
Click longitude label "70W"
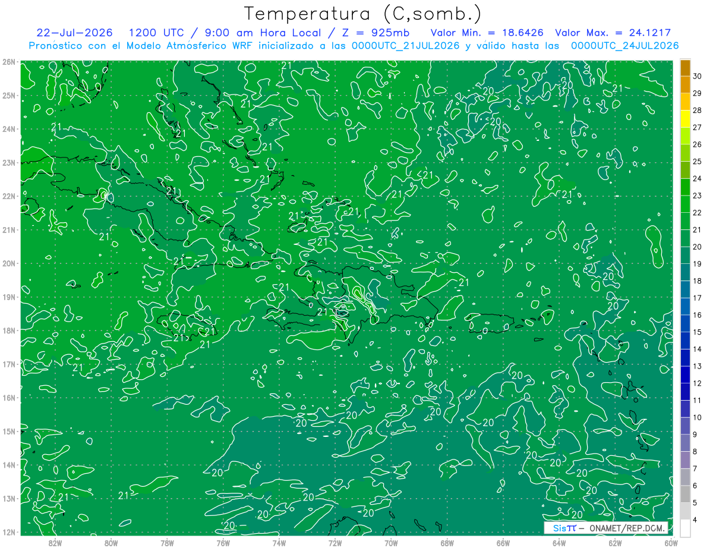[x=391, y=543]
